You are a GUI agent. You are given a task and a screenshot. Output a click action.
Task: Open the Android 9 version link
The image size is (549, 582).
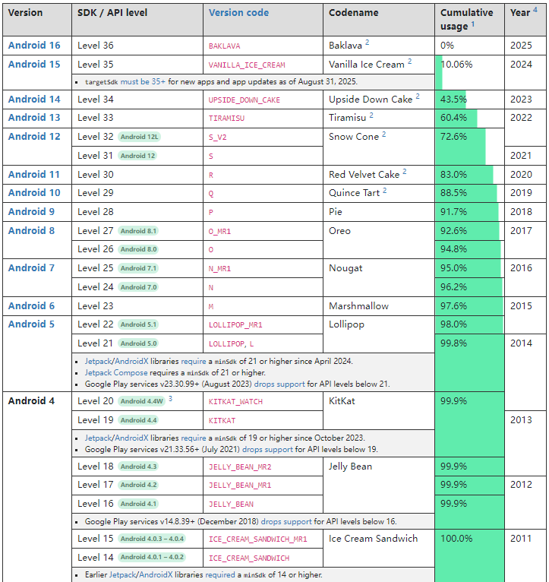point(31,211)
